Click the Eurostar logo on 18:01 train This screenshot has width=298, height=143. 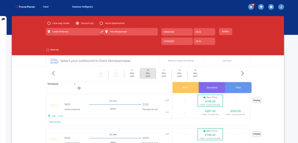coord(54,105)
